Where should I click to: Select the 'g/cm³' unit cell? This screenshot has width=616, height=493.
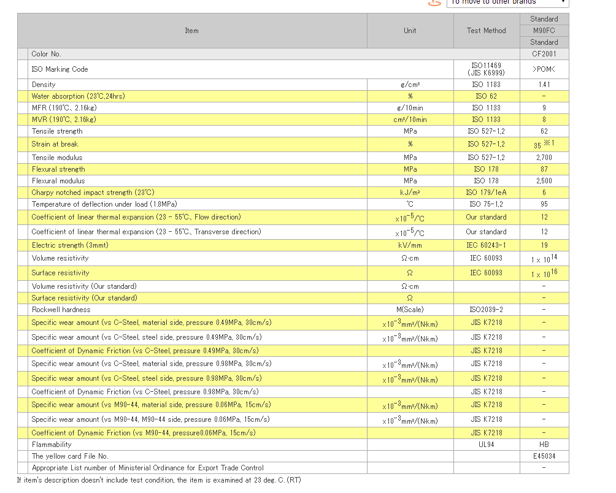point(410,85)
